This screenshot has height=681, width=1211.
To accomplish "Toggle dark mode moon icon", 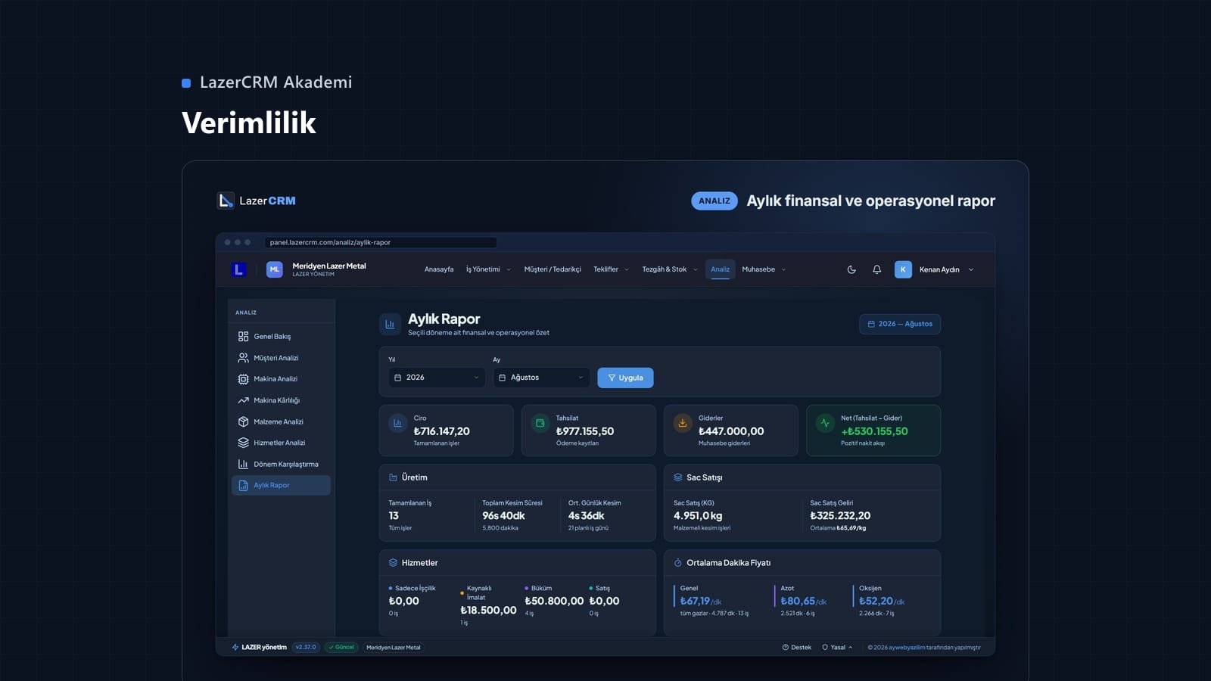I will tap(851, 269).
